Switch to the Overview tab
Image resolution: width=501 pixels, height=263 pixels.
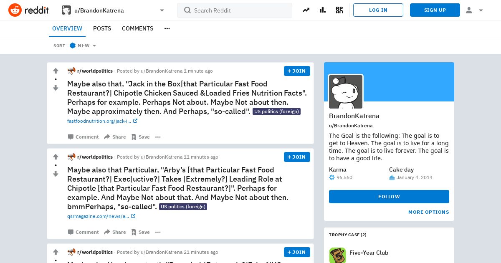click(x=67, y=28)
